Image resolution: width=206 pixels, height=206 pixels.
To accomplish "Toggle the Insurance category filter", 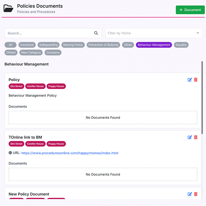I will click(x=27, y=45).
